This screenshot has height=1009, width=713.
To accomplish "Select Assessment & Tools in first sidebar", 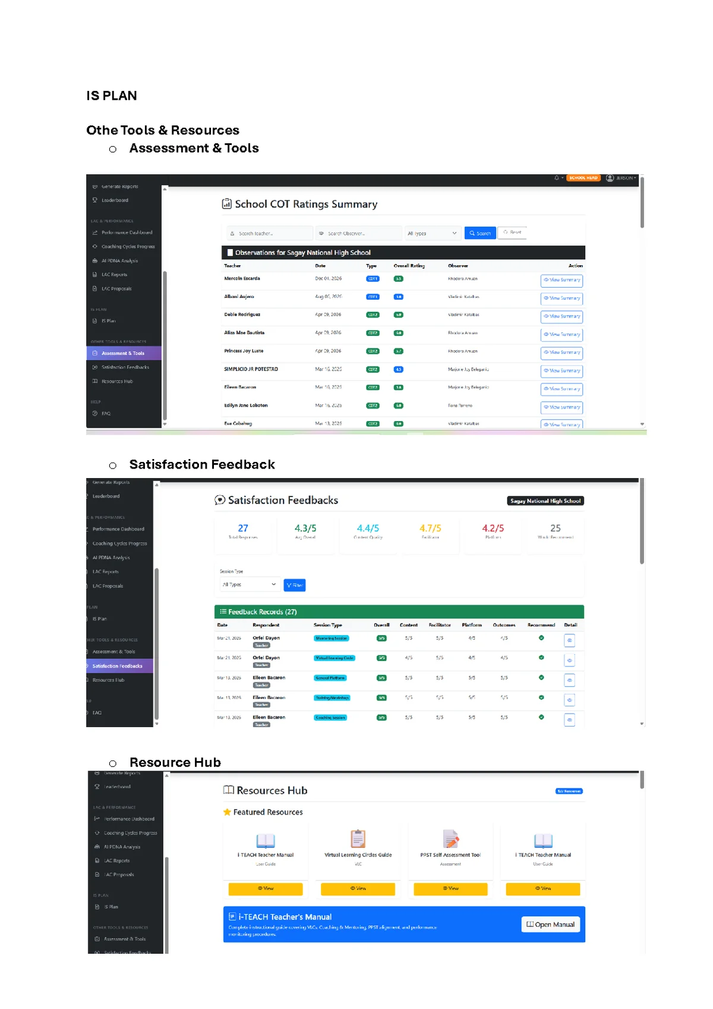I will (x=122, y=353).
